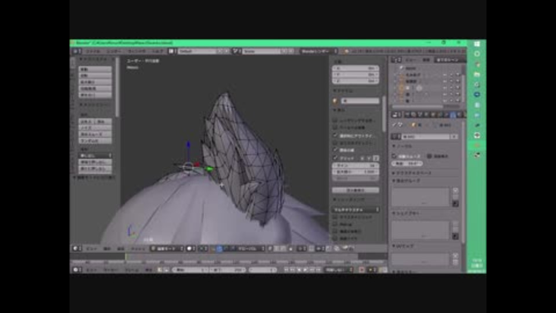Click the plus icon beside the shape keys list
This screenshot has height=313, width=556.
click(x=455, y=223)
